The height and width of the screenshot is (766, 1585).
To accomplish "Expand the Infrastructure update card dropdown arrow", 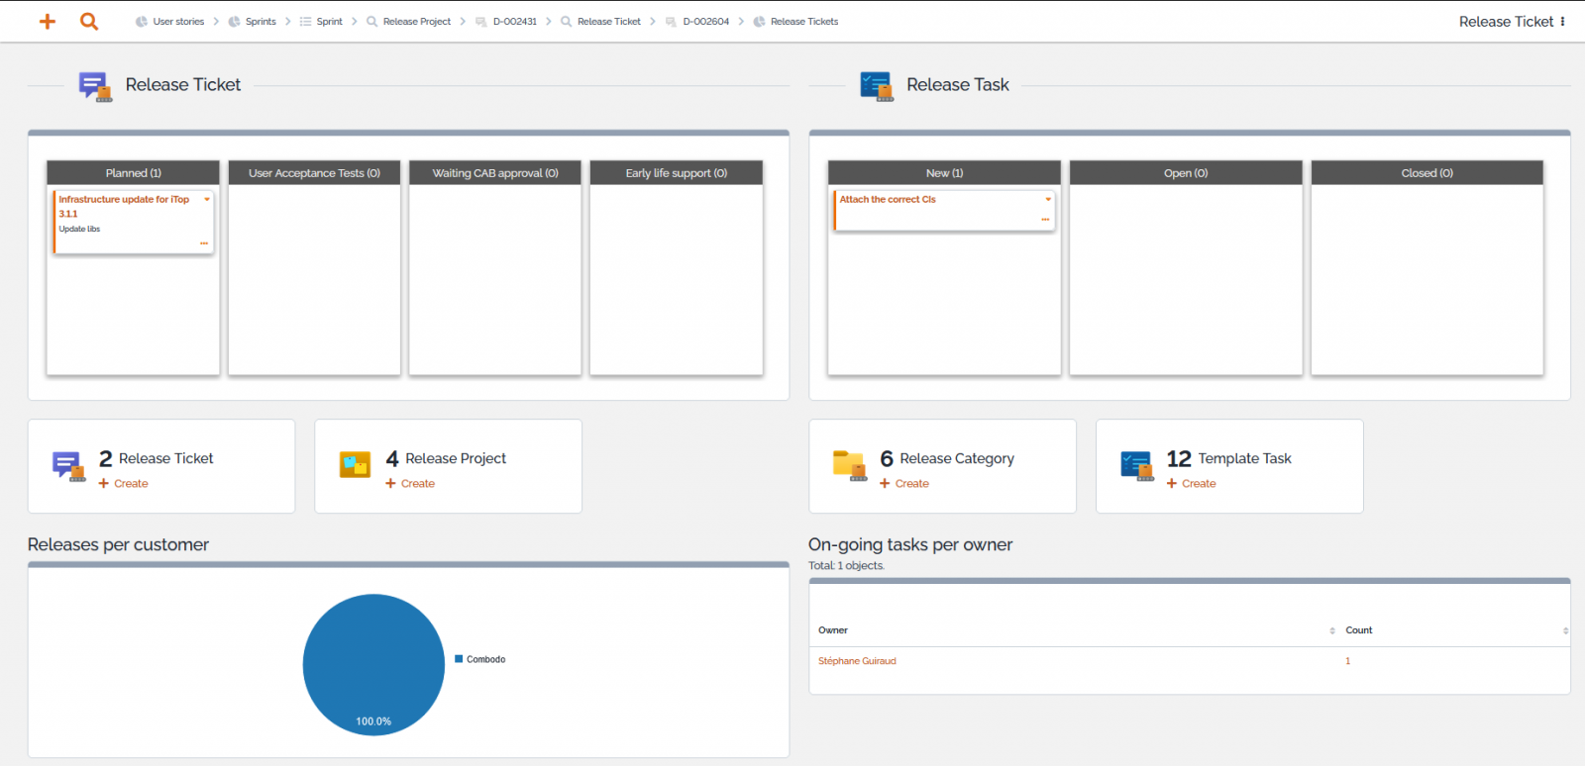I will pos(207,199).
